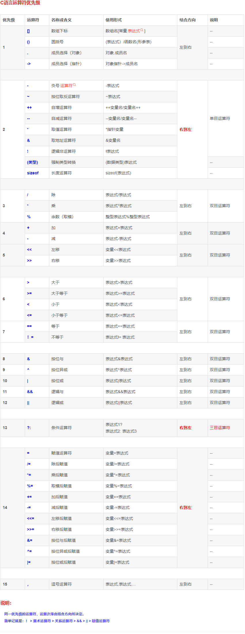Click the 简单记就是 summary line
Screen dimensions: 245x634
[57, 621]
